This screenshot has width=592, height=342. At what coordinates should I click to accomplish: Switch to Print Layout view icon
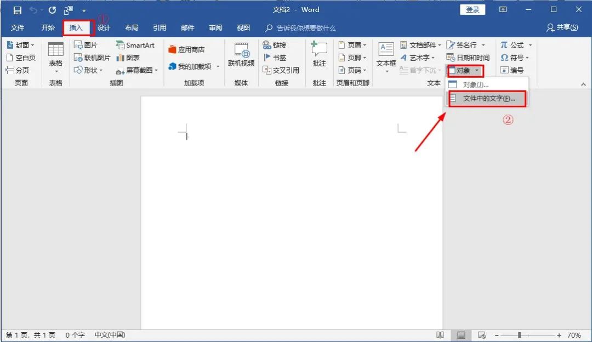pos(461,335)
